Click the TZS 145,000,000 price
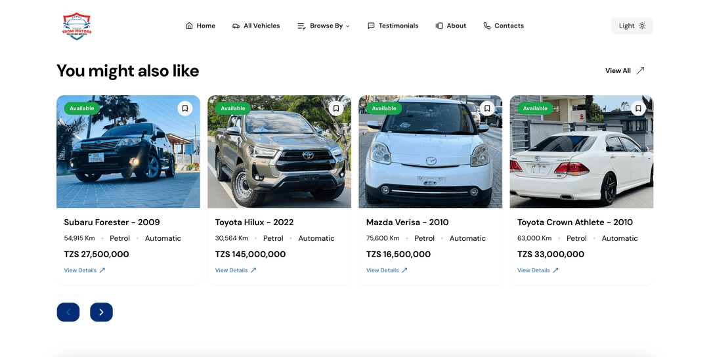This screenshot has height=357, width=709. (250, 255)
